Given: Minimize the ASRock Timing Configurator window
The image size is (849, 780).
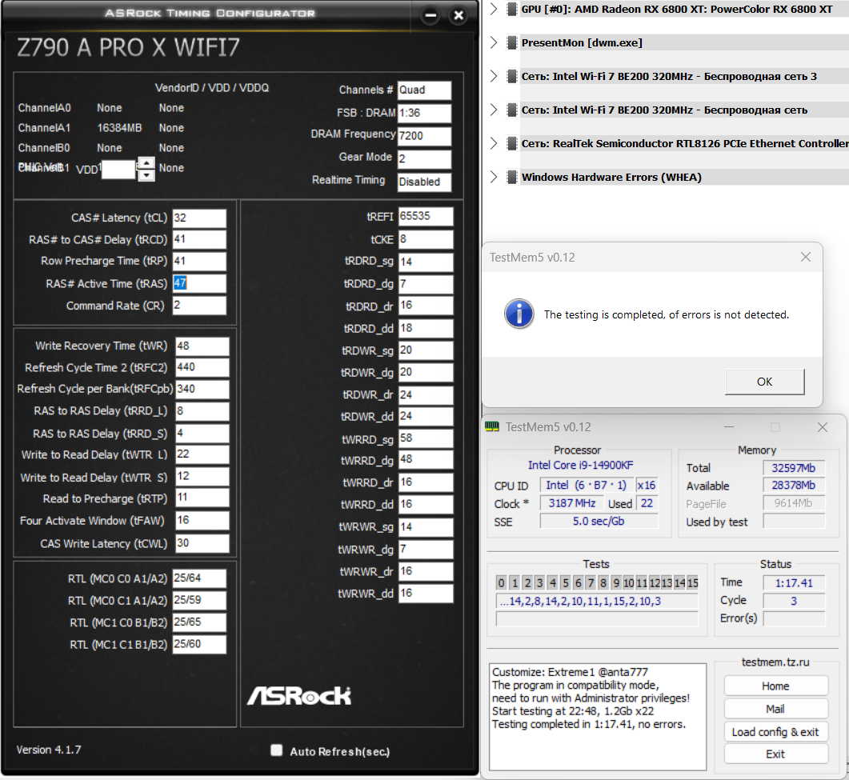Looking at the screenshot, I should 431,15.
